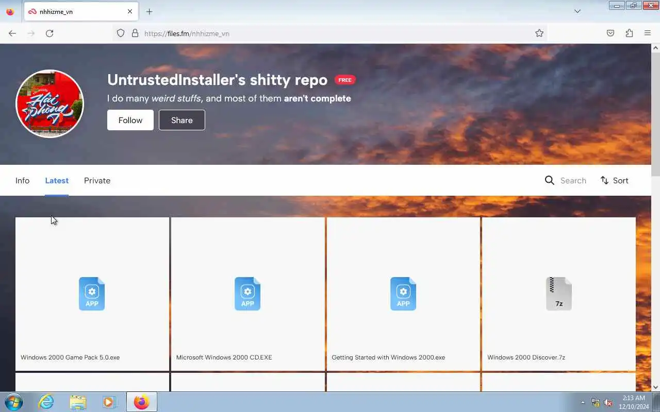Bookmark this page with the star icon
This screenshot has width=660, height=412.
point(539,33)
